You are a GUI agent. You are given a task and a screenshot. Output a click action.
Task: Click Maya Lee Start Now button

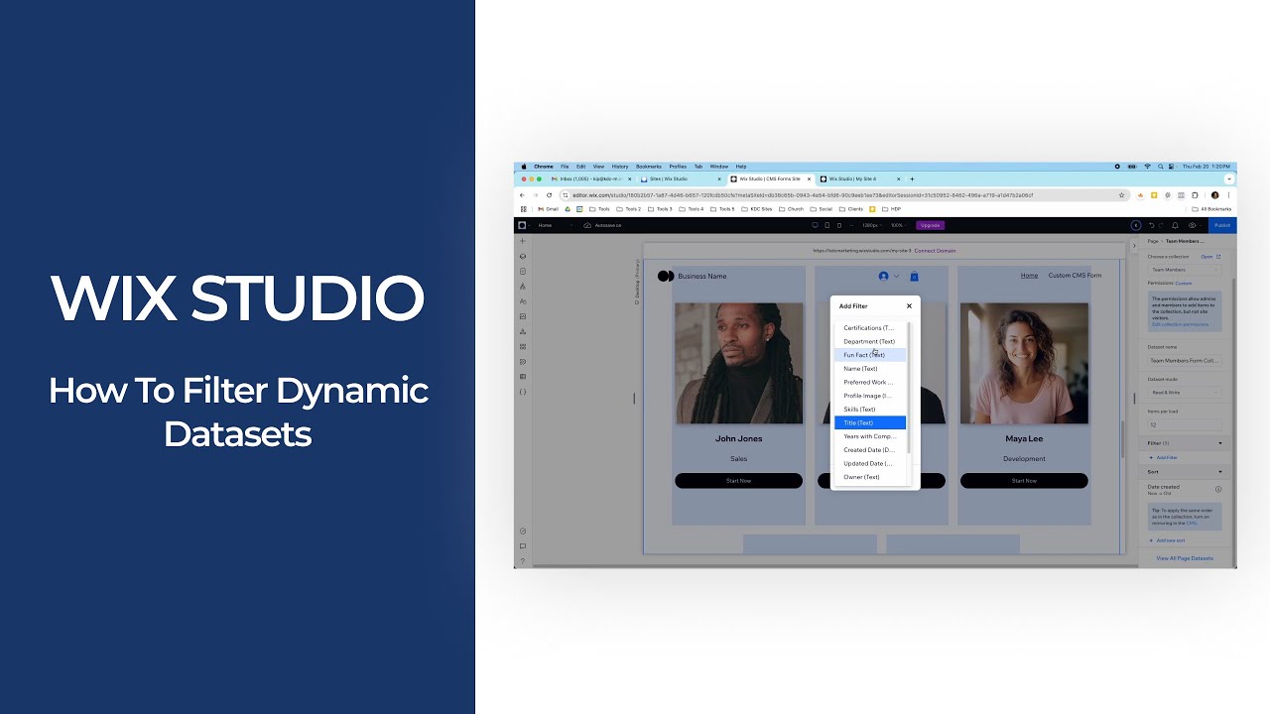coord(1024,481)
